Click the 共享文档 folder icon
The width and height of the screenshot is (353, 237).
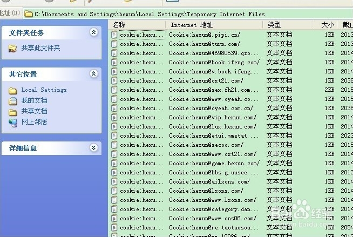pos(13,112)
